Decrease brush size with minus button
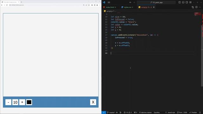Image resolution: width=203 pixels, height=114 pixels. [x=9, y=102]
